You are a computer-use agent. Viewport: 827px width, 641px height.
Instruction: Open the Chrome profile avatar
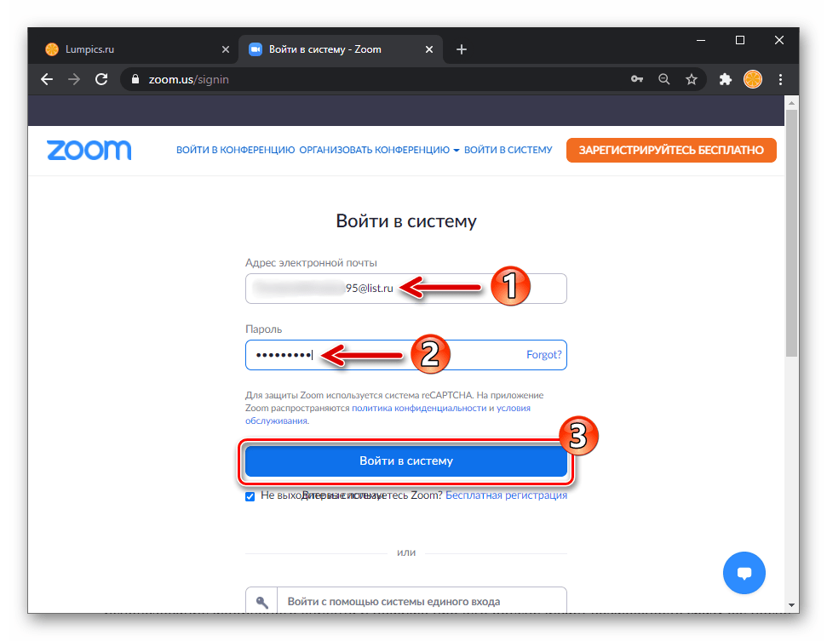click(753, 80)
